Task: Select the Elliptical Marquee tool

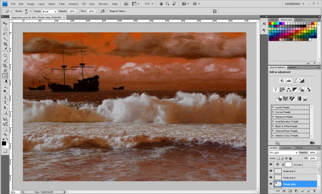Action: [x=5, y=28]
